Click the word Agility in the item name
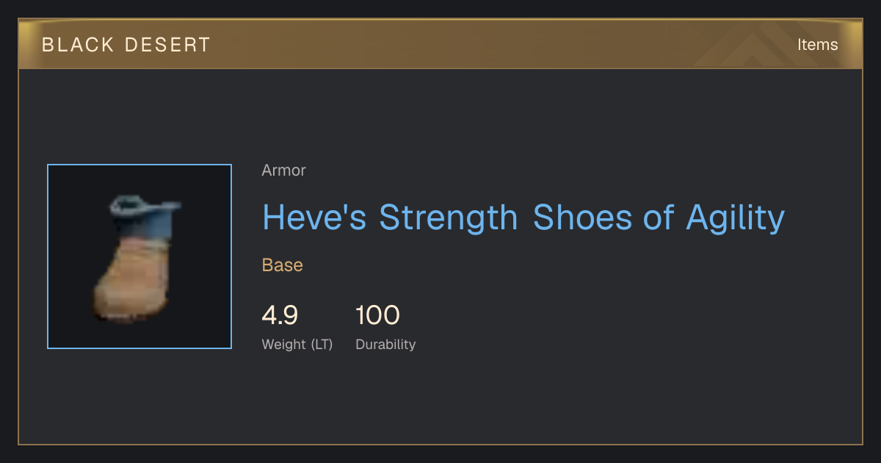 coord(736,218)
